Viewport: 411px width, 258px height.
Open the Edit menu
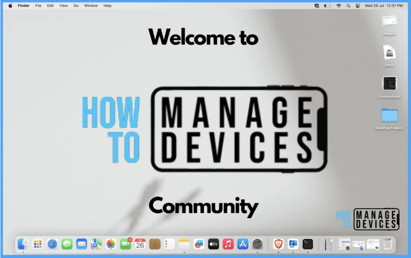coord(50,6)
